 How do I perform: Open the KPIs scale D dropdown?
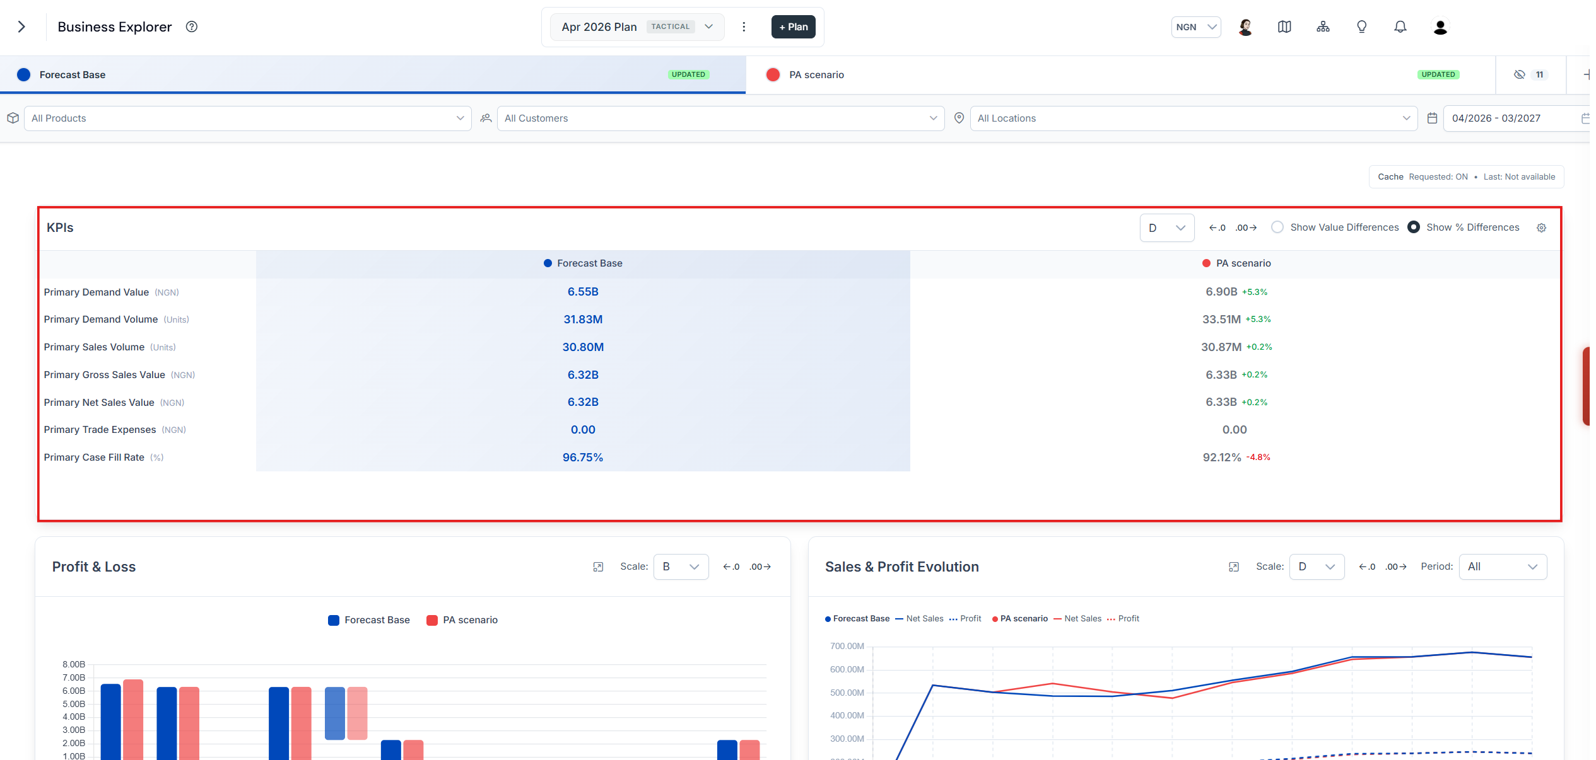[1166, 227]
